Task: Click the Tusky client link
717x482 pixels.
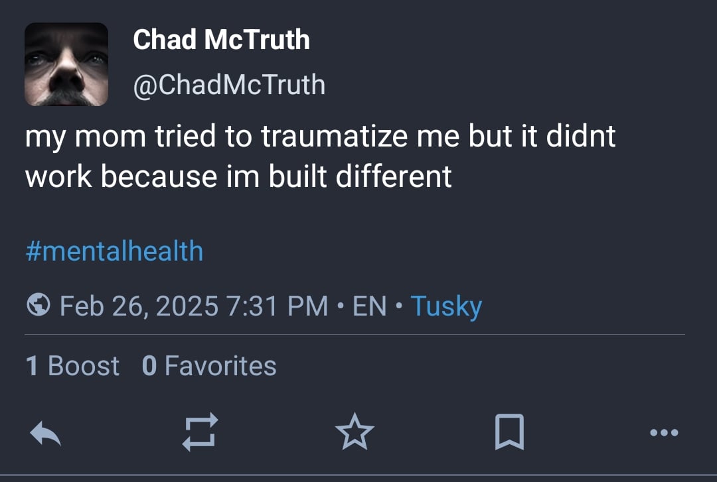Action: tap(446, 306)
